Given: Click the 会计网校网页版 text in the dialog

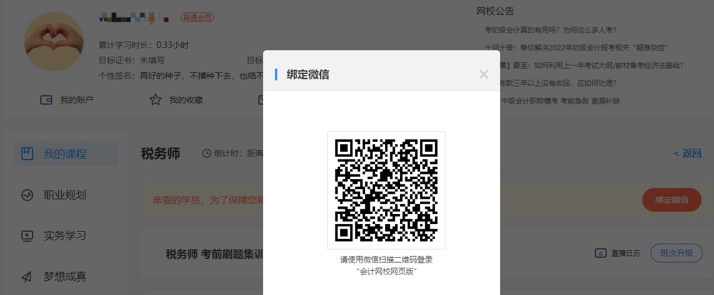Looking at the screenshot, I should click(386, 271).
